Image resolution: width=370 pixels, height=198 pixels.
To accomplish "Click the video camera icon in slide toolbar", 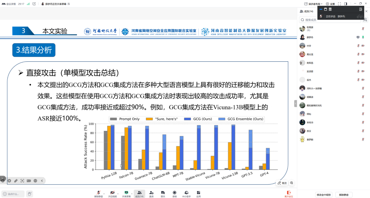I will tap(29, 181).
